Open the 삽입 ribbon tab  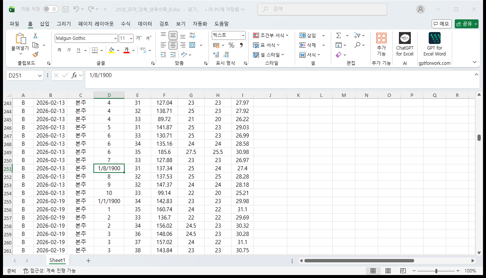pyautogui.click(x=45, y=24)
